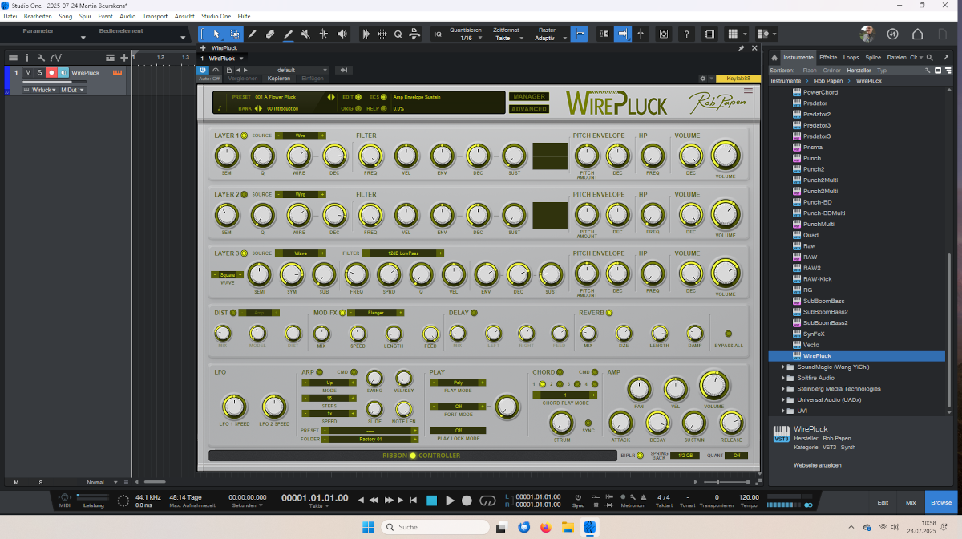Choose the eraser tool
This screenshot has width=962, height=539.
pyautogui.click(x=270, y=34)
